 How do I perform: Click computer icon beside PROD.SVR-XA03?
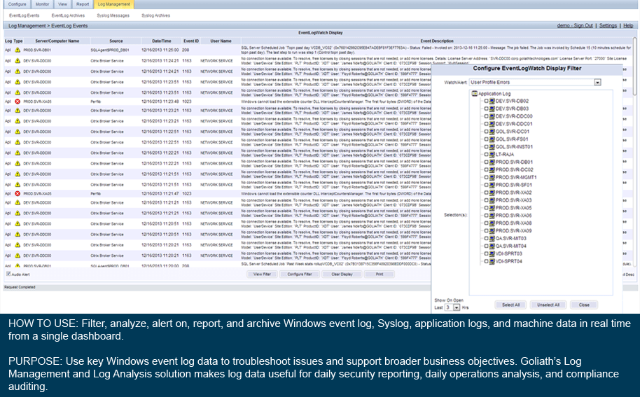click(492, 200)
